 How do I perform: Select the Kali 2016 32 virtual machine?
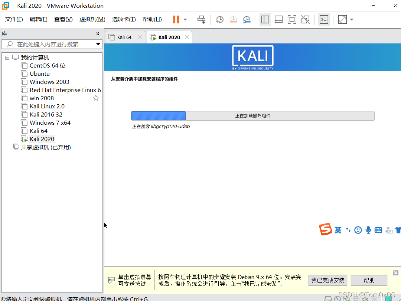[46, 115]
